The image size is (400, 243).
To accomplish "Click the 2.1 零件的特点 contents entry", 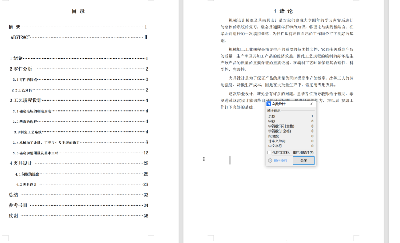I will [25, 80].
